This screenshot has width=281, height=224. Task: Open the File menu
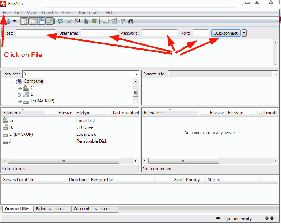[x=6, y=13]
